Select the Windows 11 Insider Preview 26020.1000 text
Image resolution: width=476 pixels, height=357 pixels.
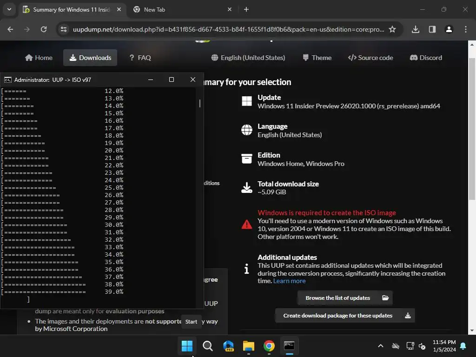(x=349, y=106)
